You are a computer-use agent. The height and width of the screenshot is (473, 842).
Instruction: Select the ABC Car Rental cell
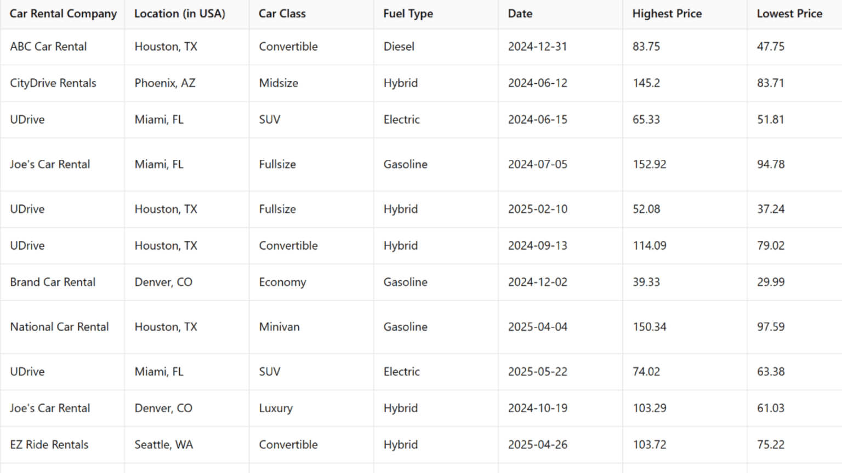click(48, 47)
